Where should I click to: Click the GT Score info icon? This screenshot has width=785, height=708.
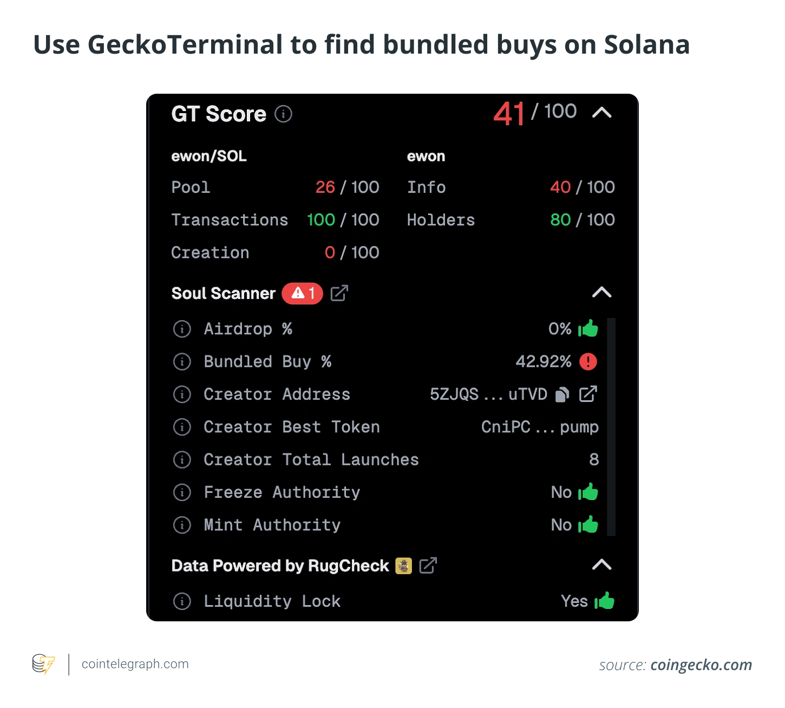pyautogui.click(x=283, y=114)
